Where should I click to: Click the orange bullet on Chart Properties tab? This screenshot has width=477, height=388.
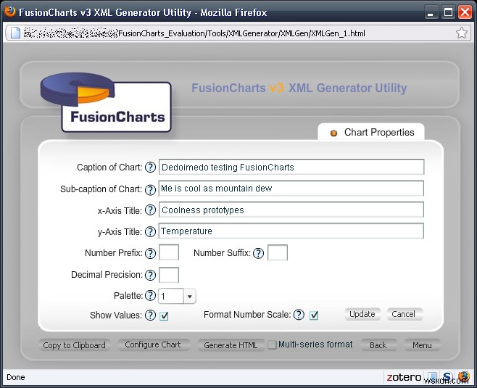(x=333, y=133)
